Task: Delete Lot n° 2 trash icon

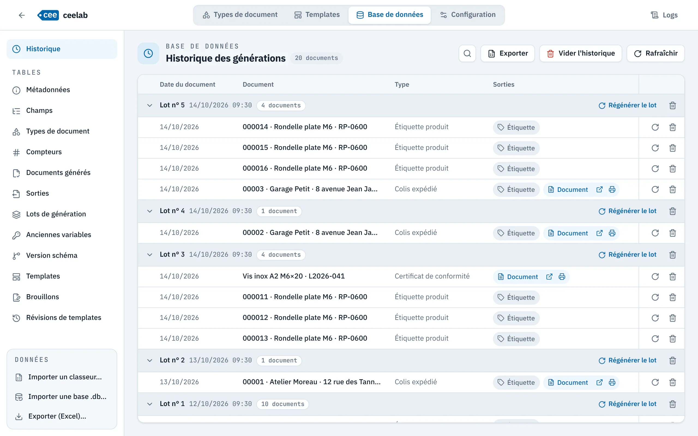Action: point(672,361)
